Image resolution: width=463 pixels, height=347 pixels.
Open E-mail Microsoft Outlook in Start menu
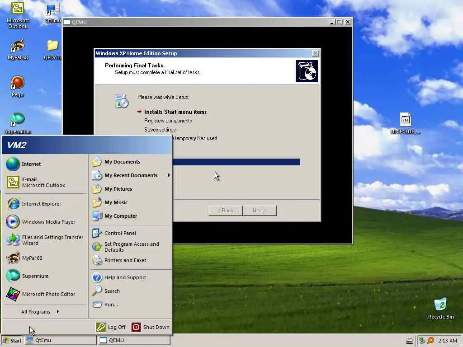pos(46,183)
